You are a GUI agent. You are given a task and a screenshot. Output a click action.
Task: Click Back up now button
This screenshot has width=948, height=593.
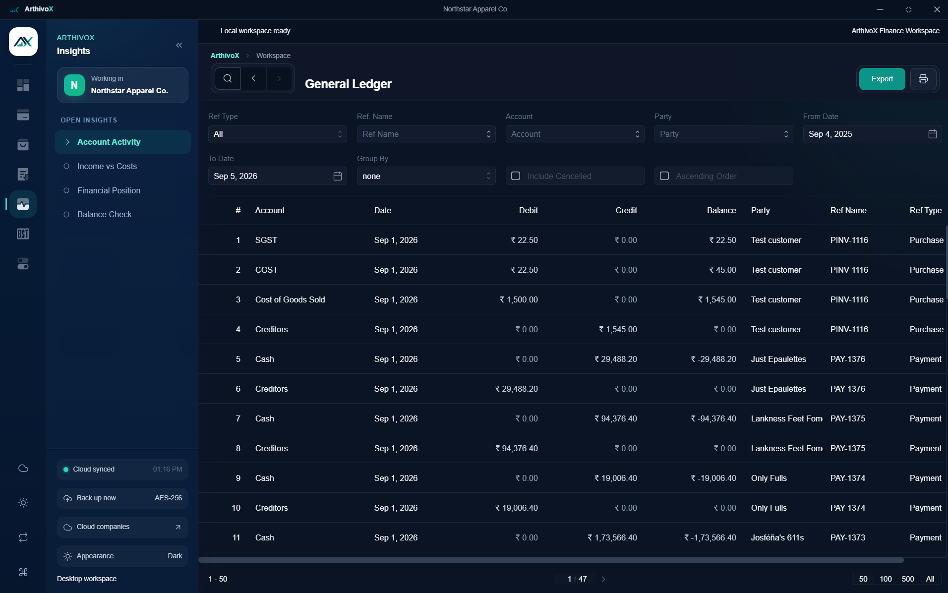tap(122, 498)
